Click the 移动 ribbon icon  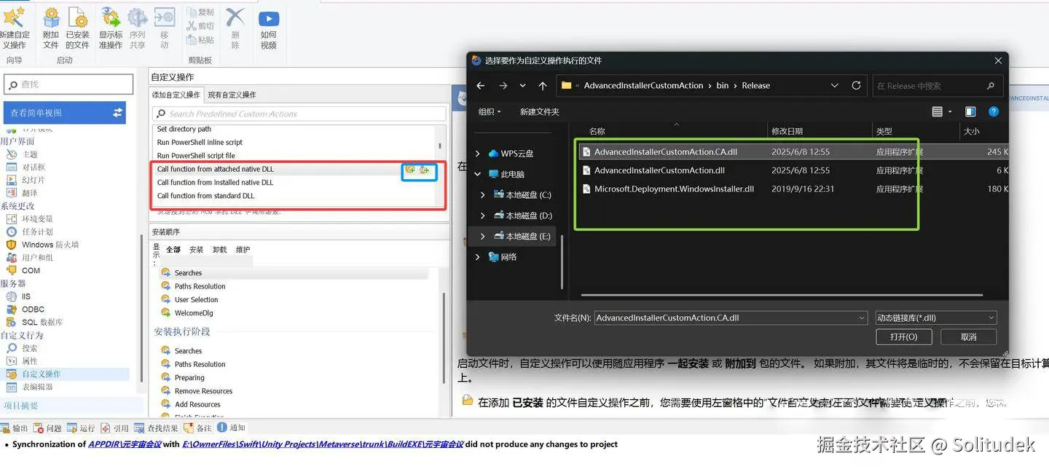[x=164, y=28]
